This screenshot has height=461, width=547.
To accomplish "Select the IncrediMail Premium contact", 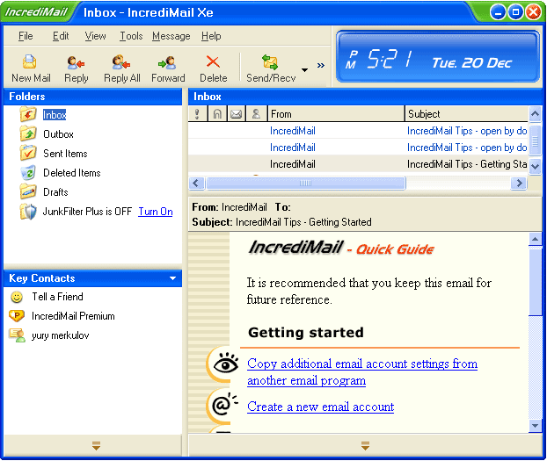I will coord(73,316).
